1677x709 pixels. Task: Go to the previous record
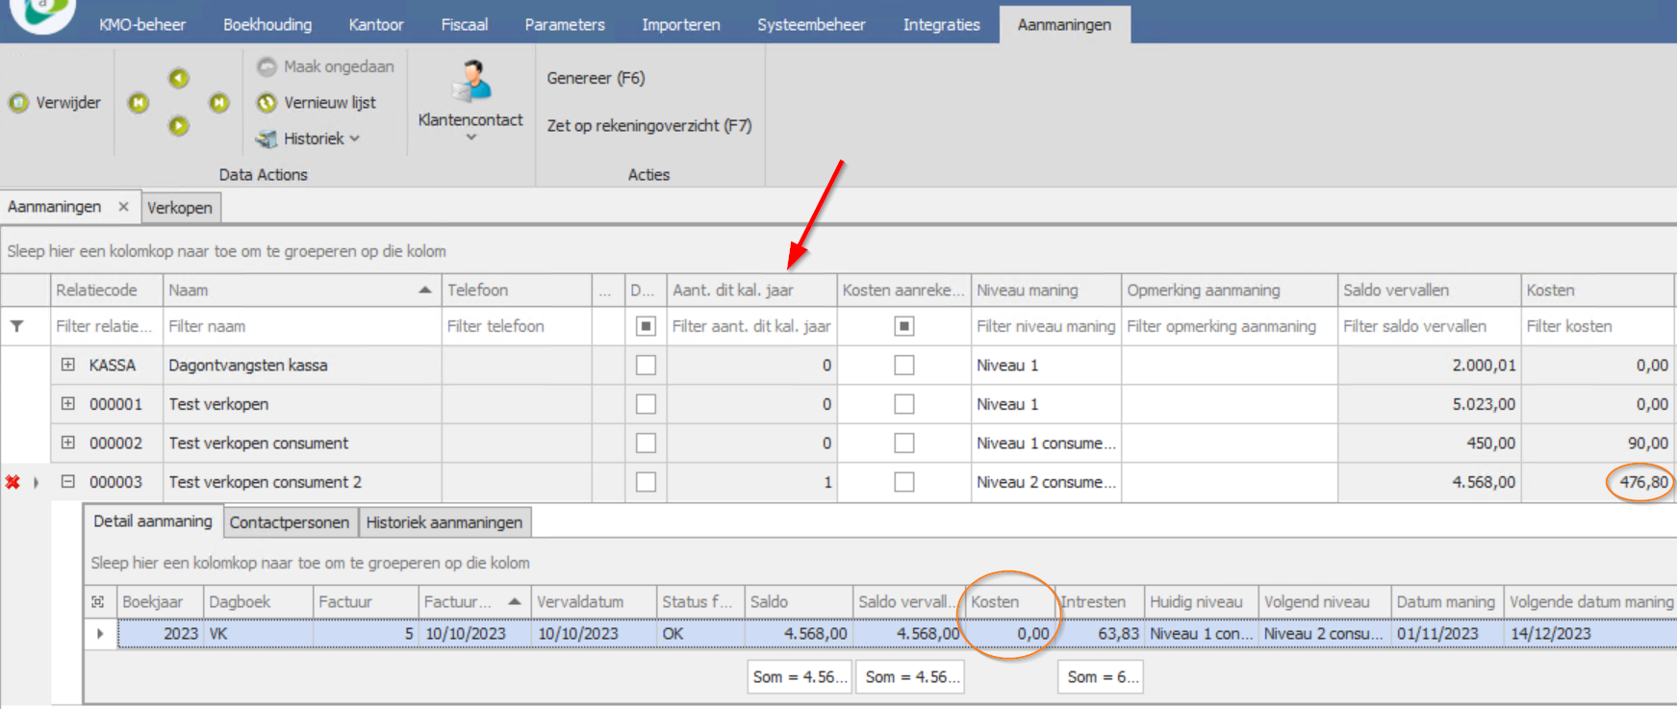click(179, 79)
